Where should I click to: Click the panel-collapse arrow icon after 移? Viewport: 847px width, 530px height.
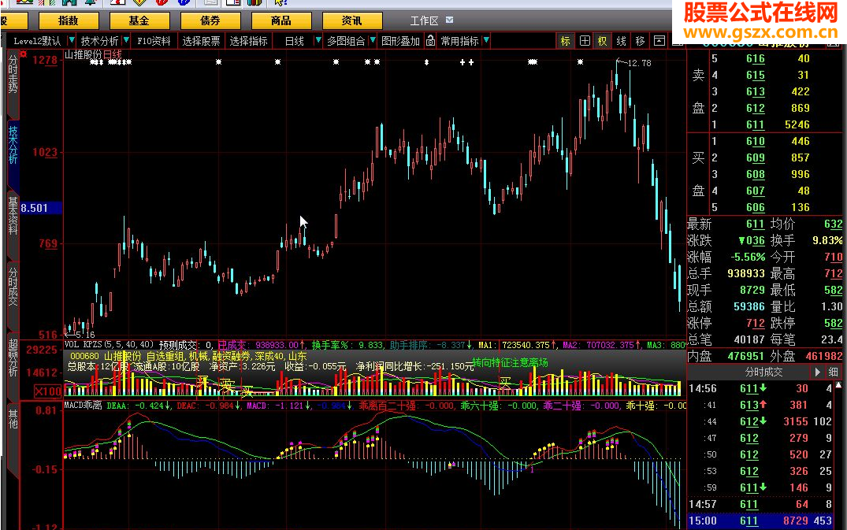pos(659,40)
